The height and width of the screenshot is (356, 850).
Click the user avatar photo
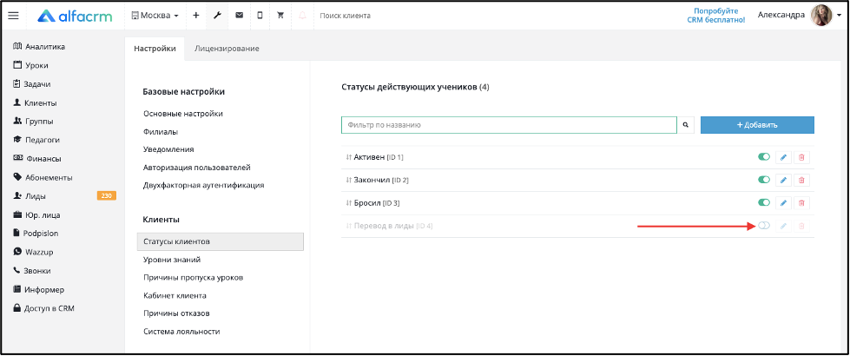point(820,15)
